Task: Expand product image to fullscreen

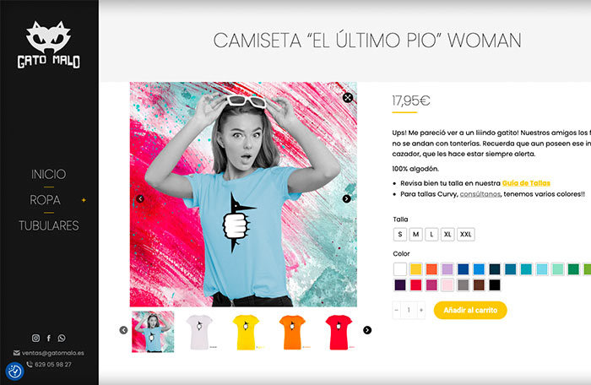Action: 348,98
